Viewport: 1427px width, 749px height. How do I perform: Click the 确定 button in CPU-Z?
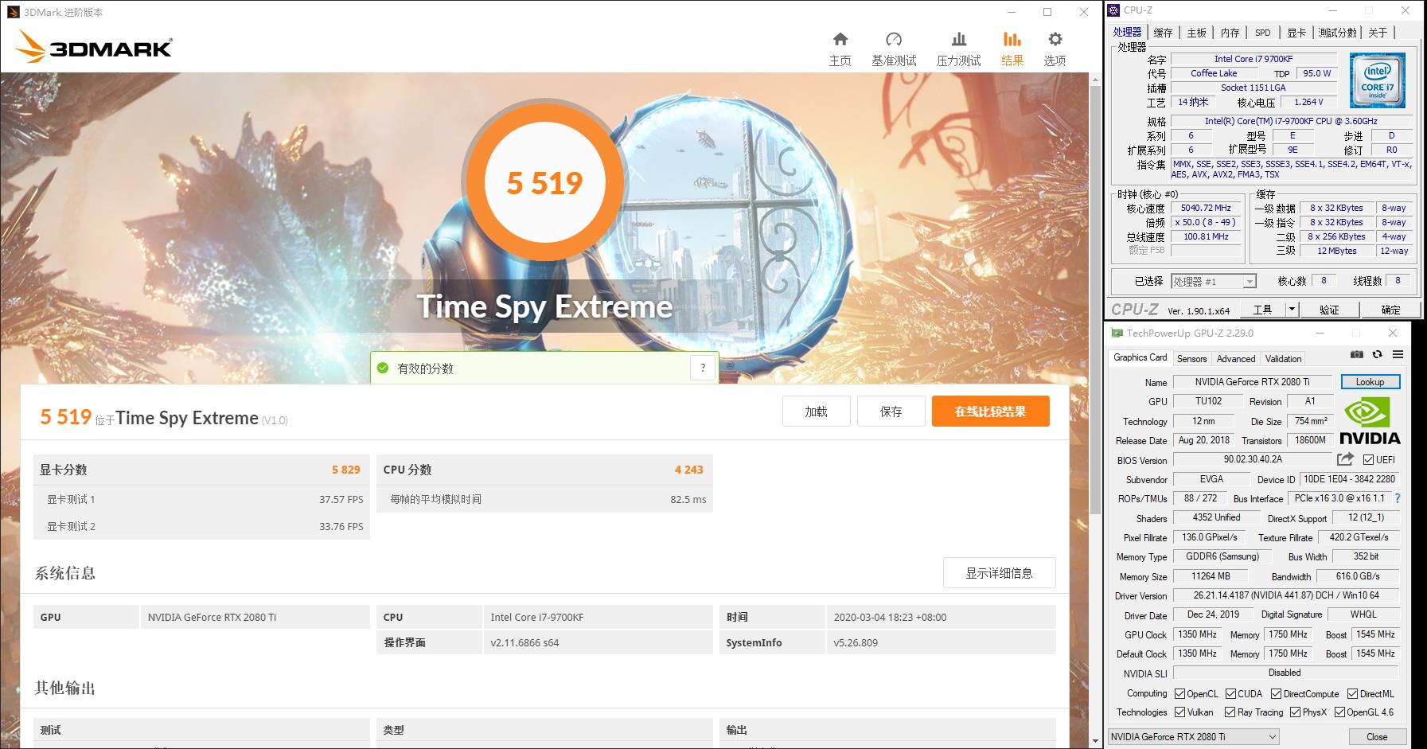tap(1390, 310)
